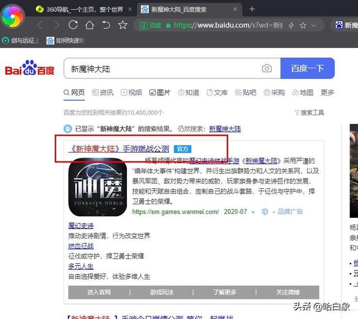This screenshot has width=358, height=319.
Task: Select the 网页 search tab
Action: pyautogui.click(x=74, y=93)
